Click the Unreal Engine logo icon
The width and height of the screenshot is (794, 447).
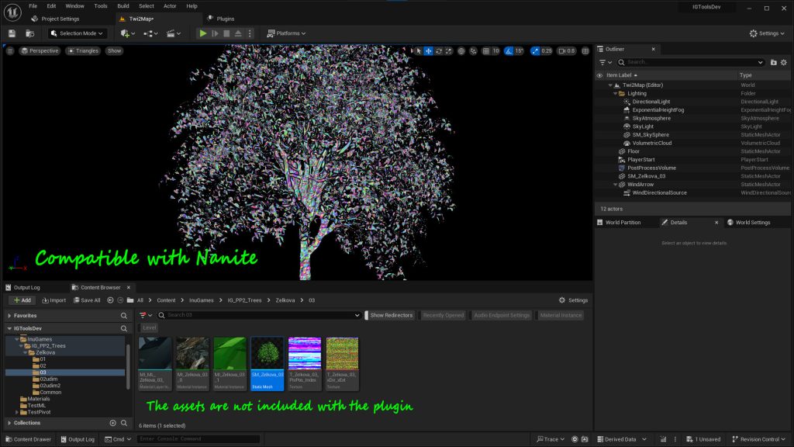pyautogui.click(x=12, y=12)
